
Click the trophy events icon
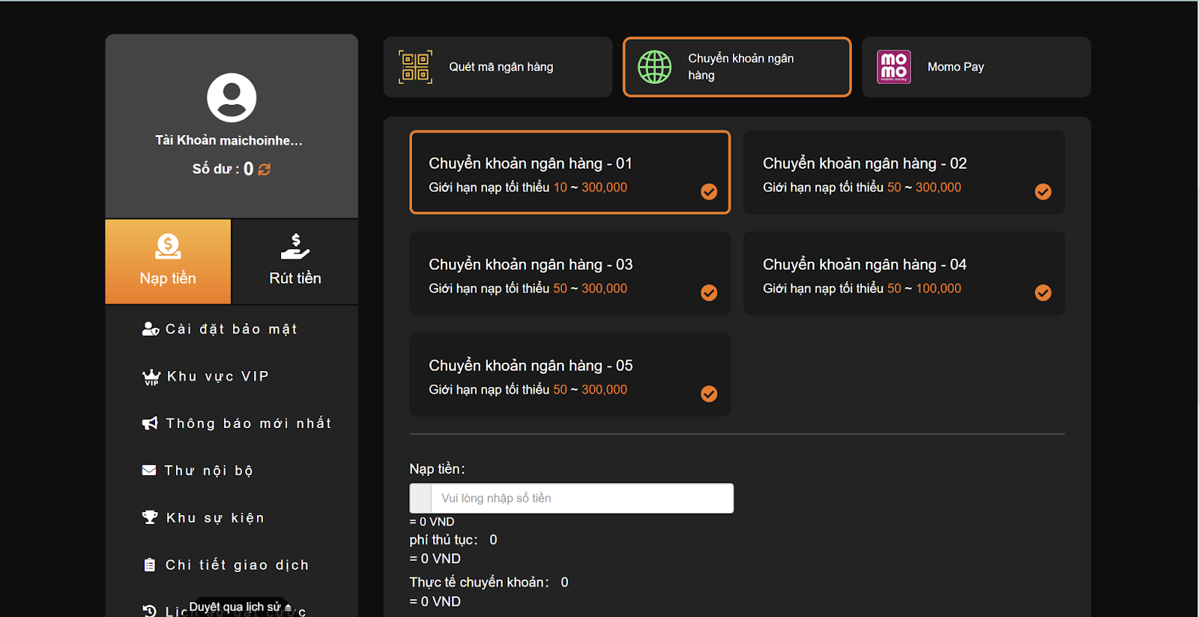(150, 517)
